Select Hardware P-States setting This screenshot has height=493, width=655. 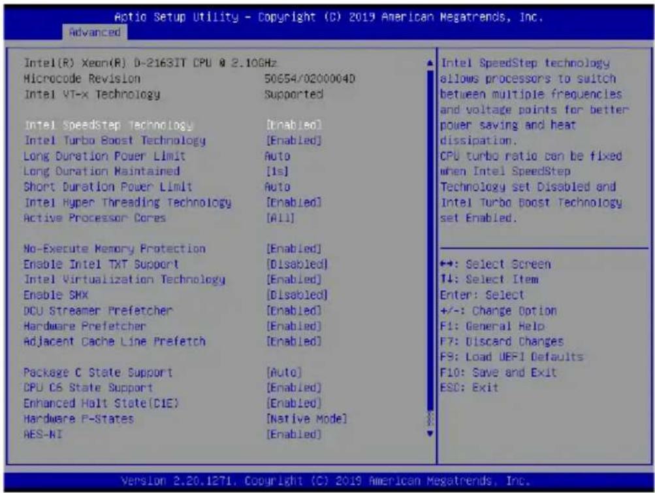click(x=78, y=419)
